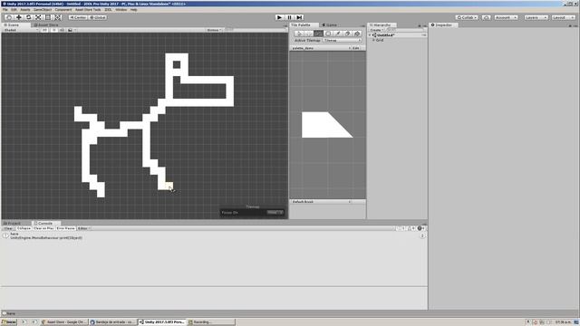Select the Rotate tool in the toolbar
The height and width of the screenshot is (326, 580).
pos(28,17)
